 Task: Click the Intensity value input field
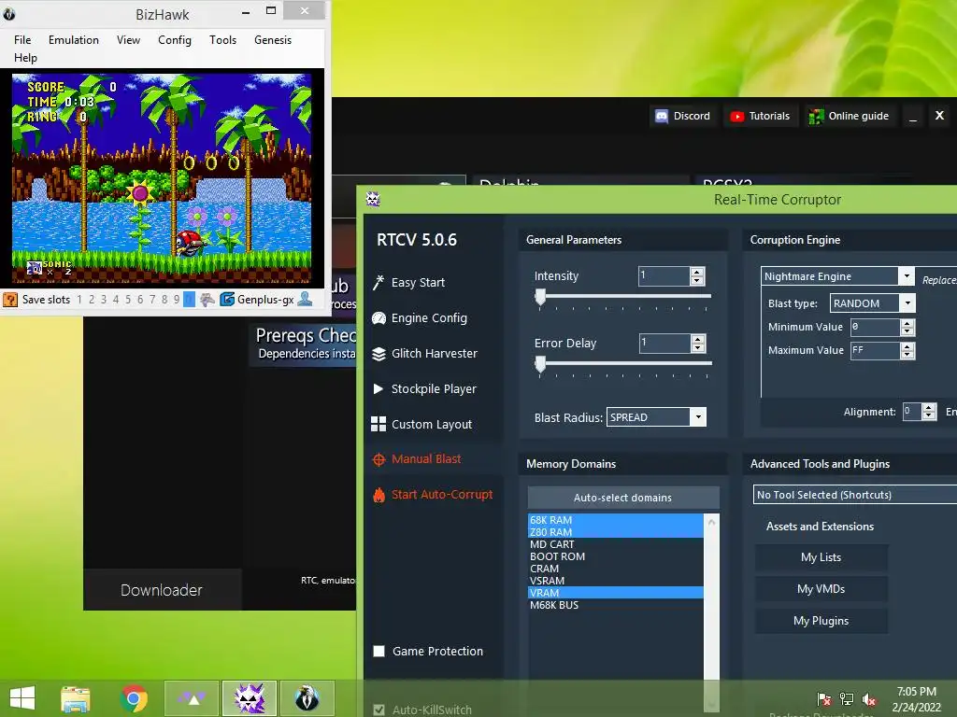point(664,276)
